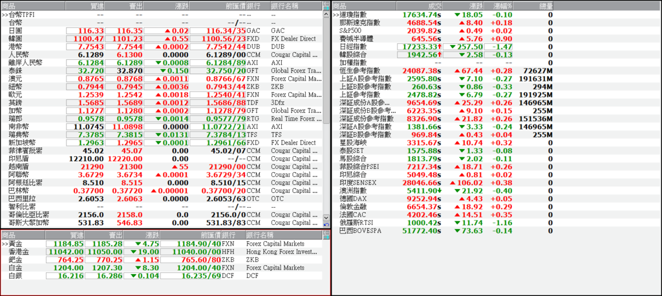Click the blue return arrow below forex scrollbar
The height and width of the screenshot is (296, 662).
(x=326, y=224)
